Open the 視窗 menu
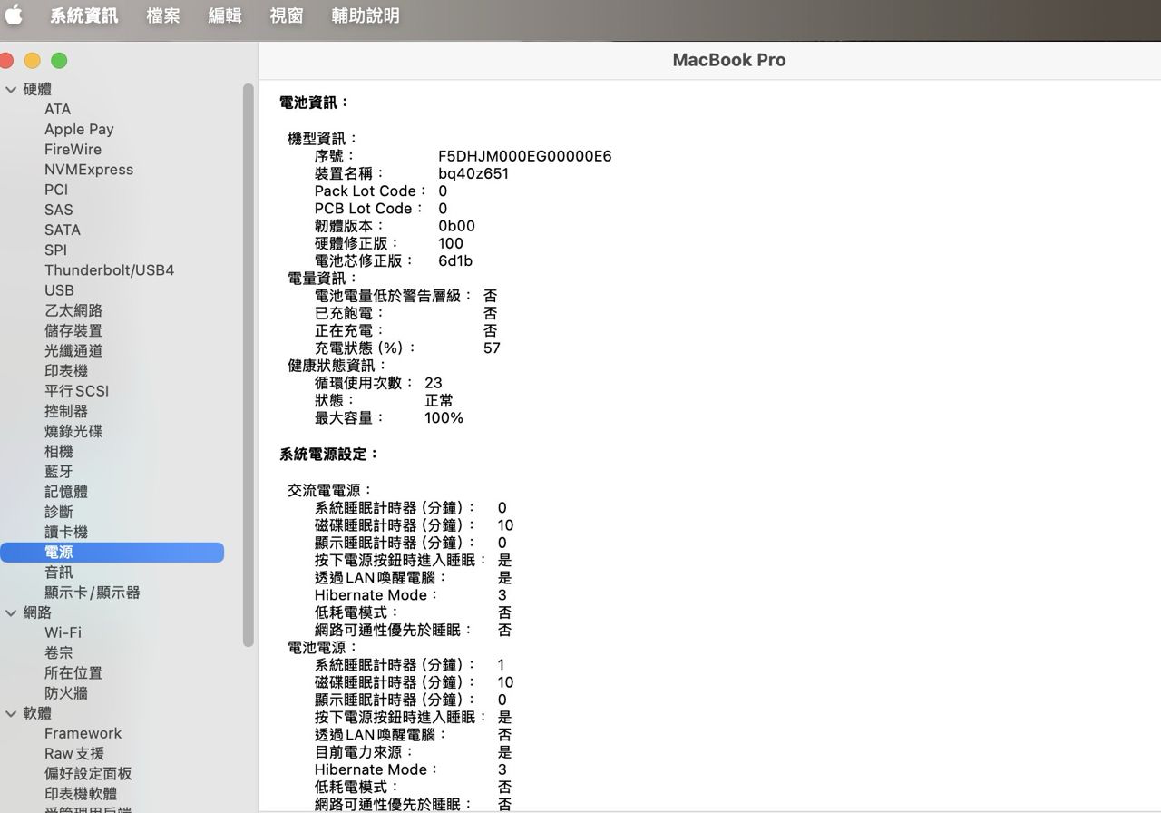Screen dimensions: 1161x813 287,15
